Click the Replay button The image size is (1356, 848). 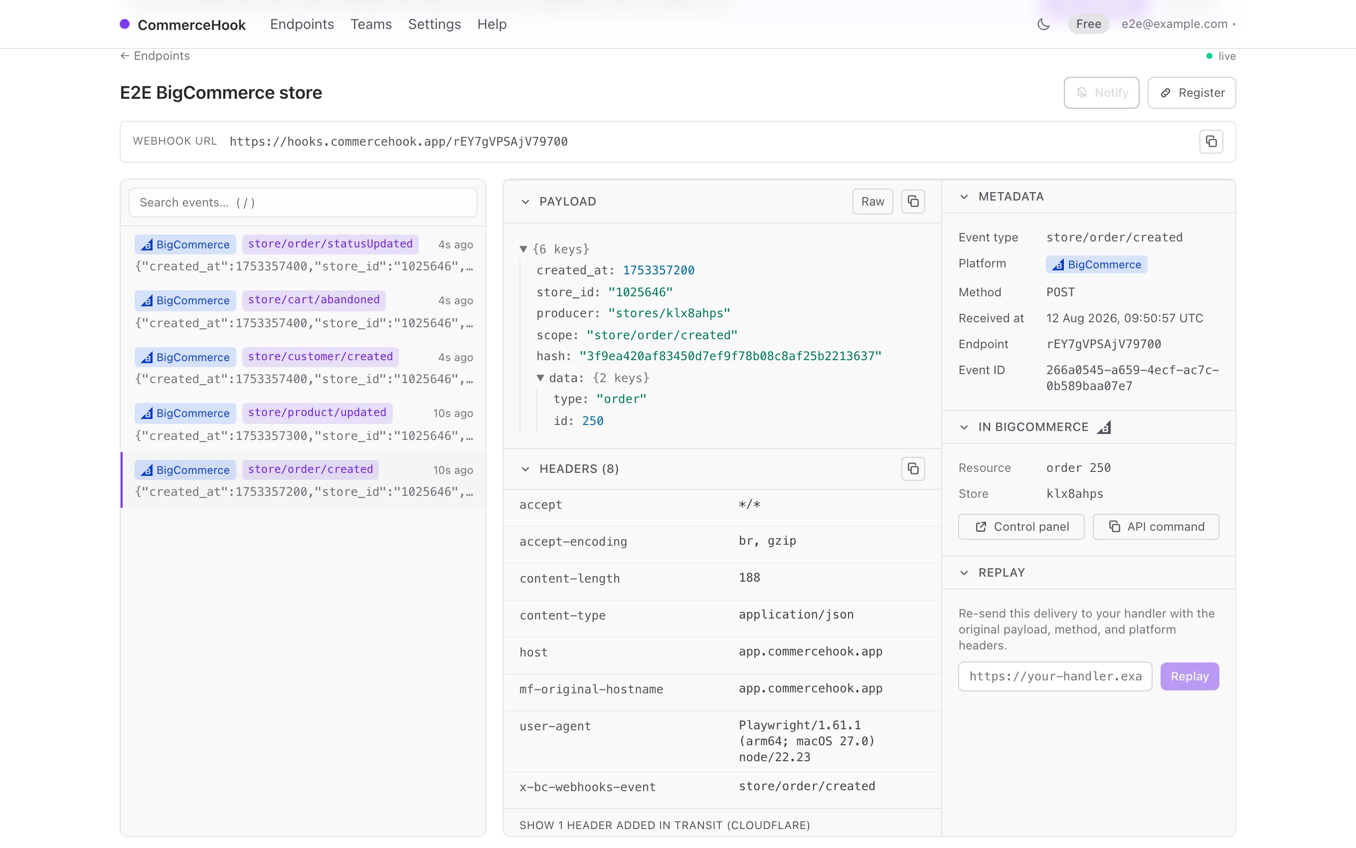pyautogui.click(x=1189, y=676)
